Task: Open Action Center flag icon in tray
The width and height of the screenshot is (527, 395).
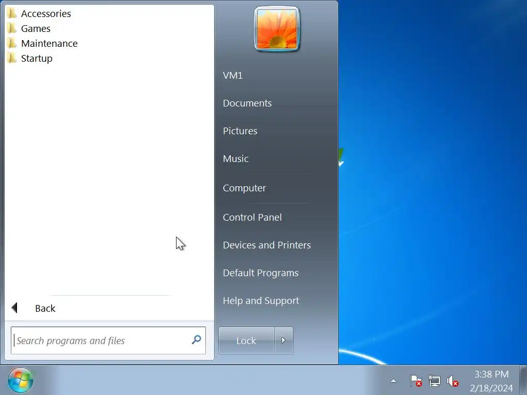Action: click(416, 381)
